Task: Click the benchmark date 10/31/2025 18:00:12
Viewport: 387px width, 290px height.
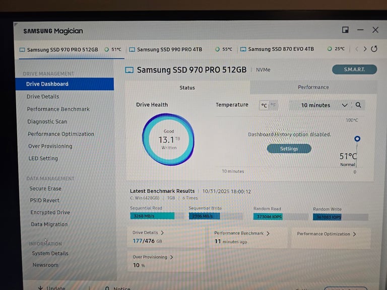Action: point(227,192)
